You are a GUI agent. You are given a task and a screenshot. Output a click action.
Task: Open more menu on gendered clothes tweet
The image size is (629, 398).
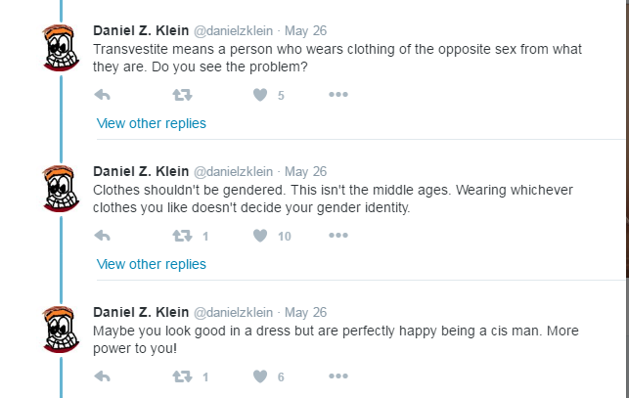coord(338,236)
